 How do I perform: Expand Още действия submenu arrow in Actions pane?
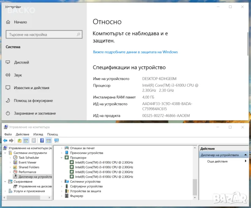pyautogui.click(x=245, y=162)
